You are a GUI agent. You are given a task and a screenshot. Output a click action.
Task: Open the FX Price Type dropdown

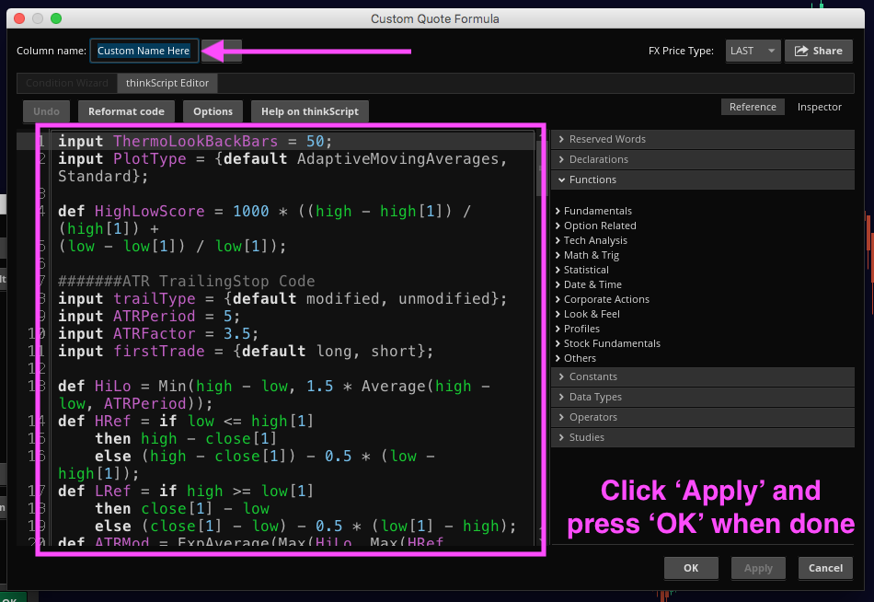[x=753, y=51]
